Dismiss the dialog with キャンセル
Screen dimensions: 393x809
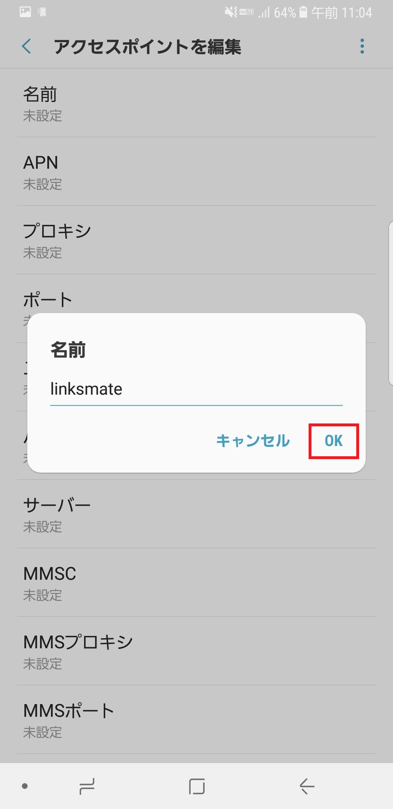[x=253, y=441]
